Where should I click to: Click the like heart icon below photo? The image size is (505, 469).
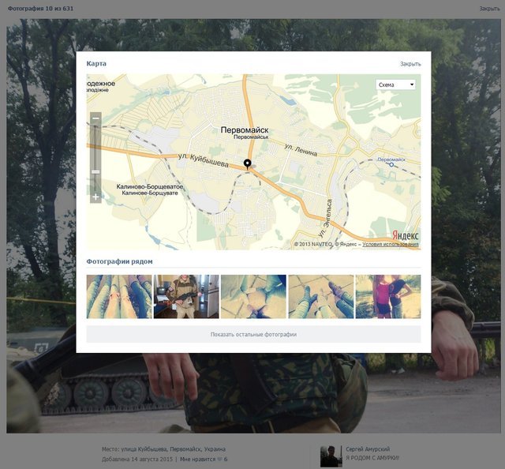pyautogui.click(x=220, y=459)
